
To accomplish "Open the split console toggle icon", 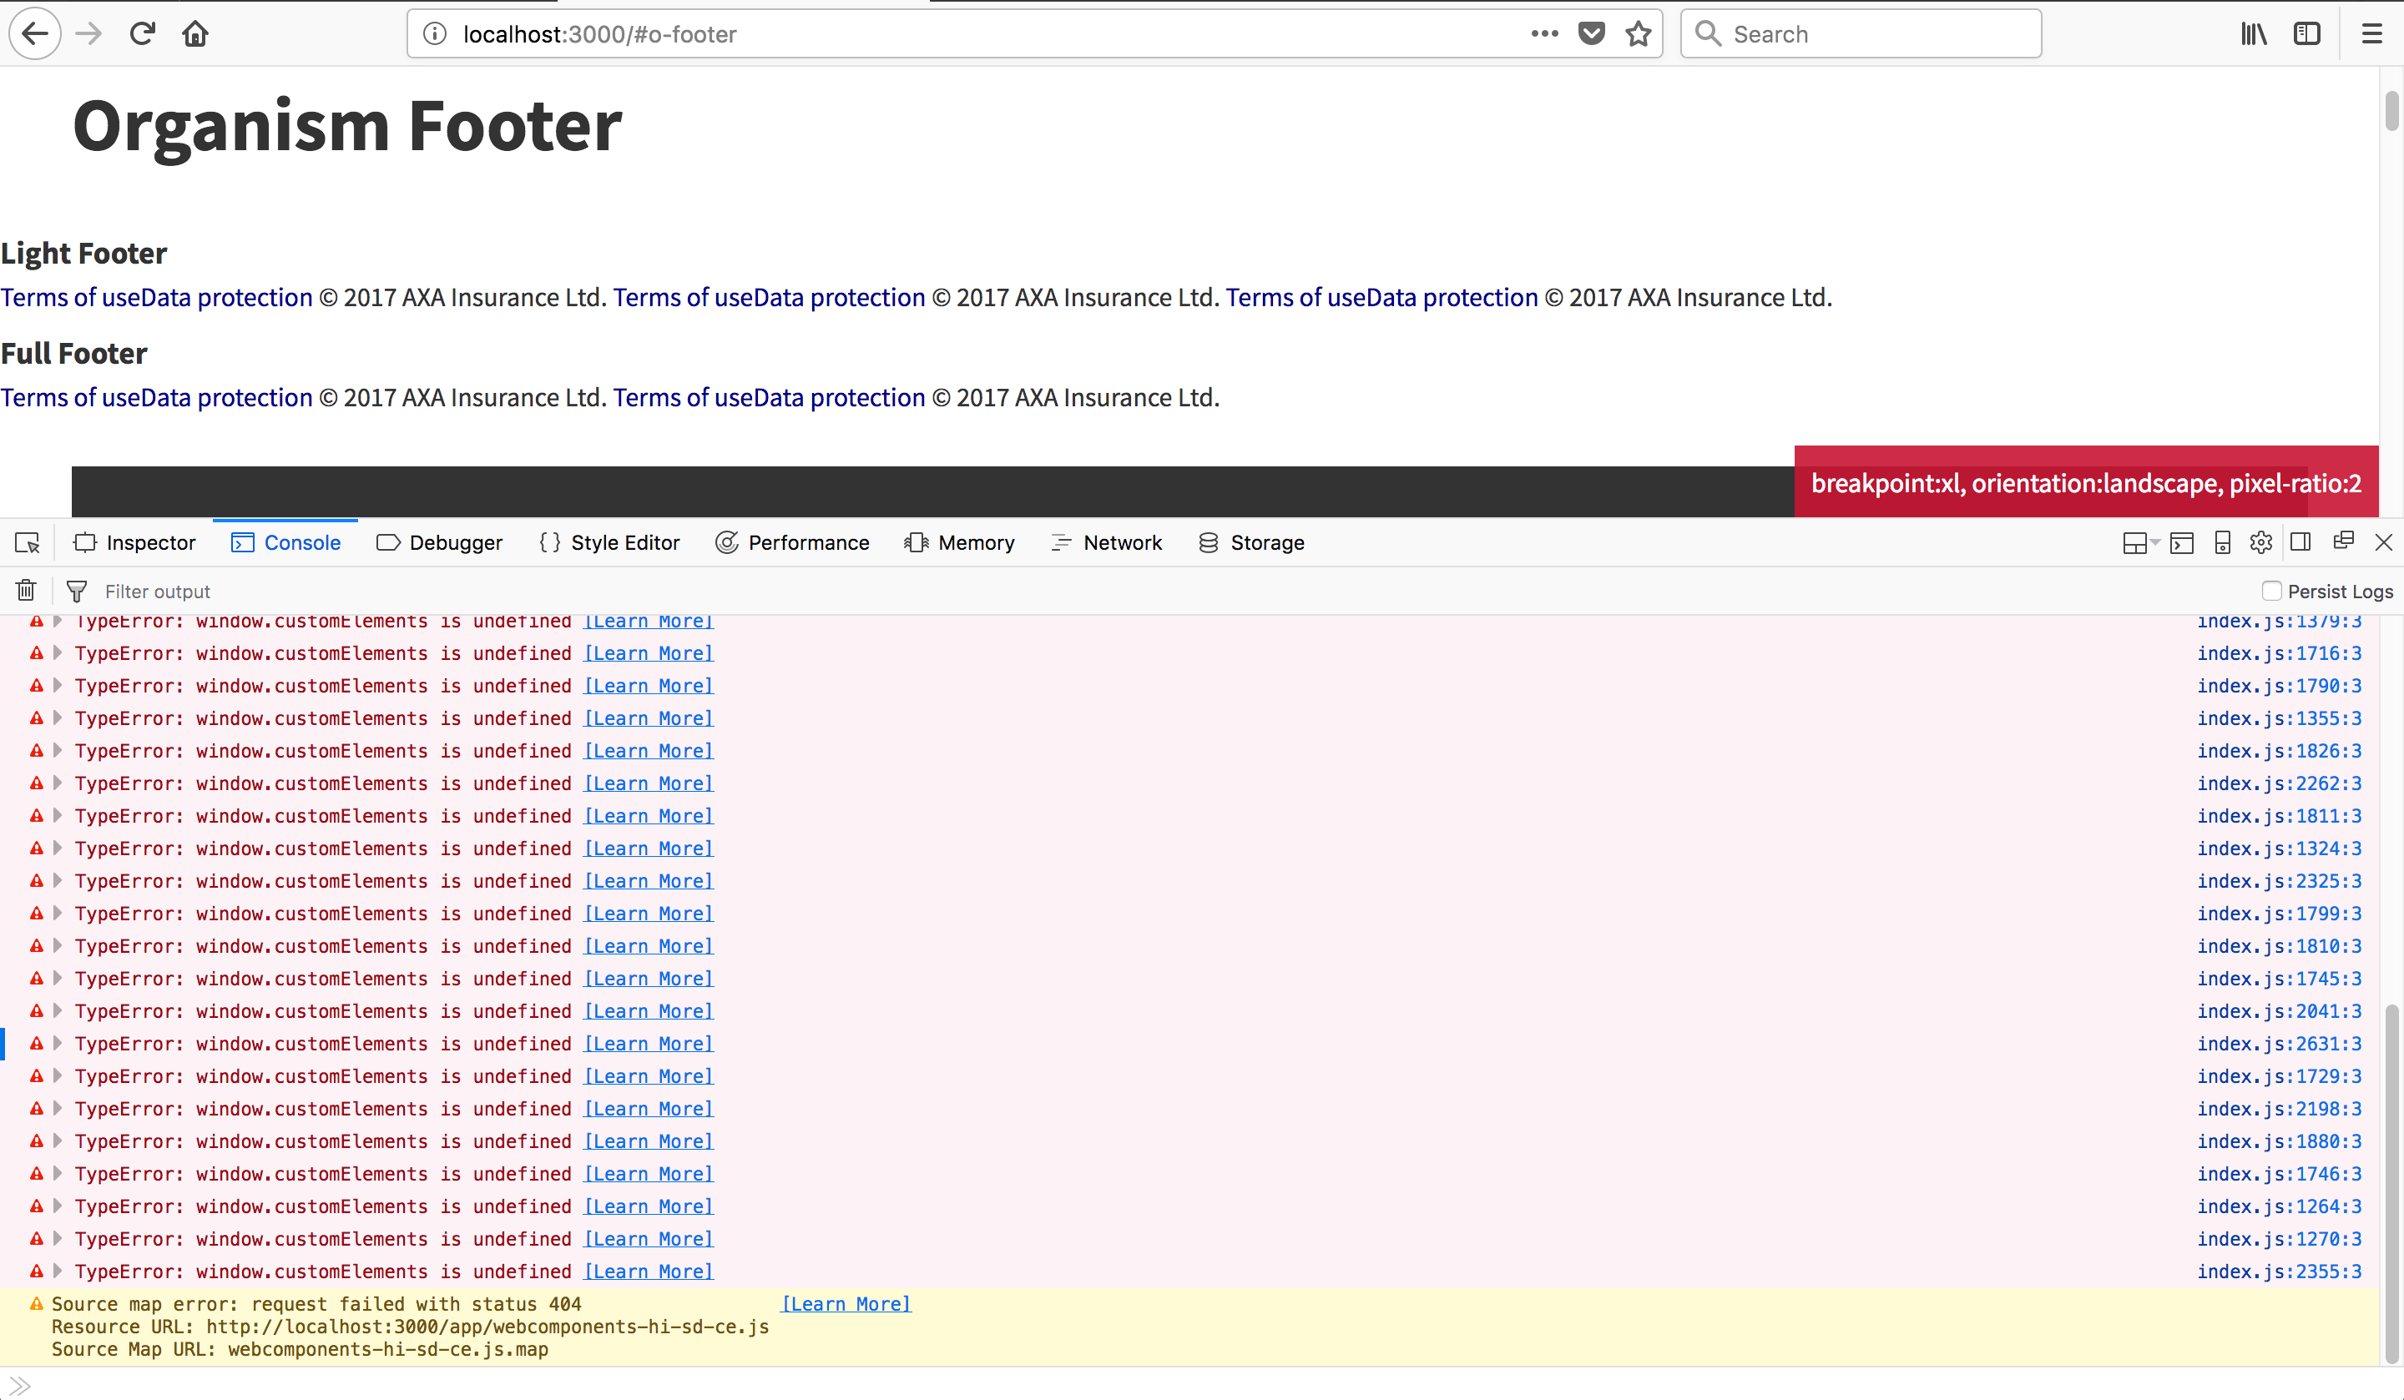I will [2182, 542].
